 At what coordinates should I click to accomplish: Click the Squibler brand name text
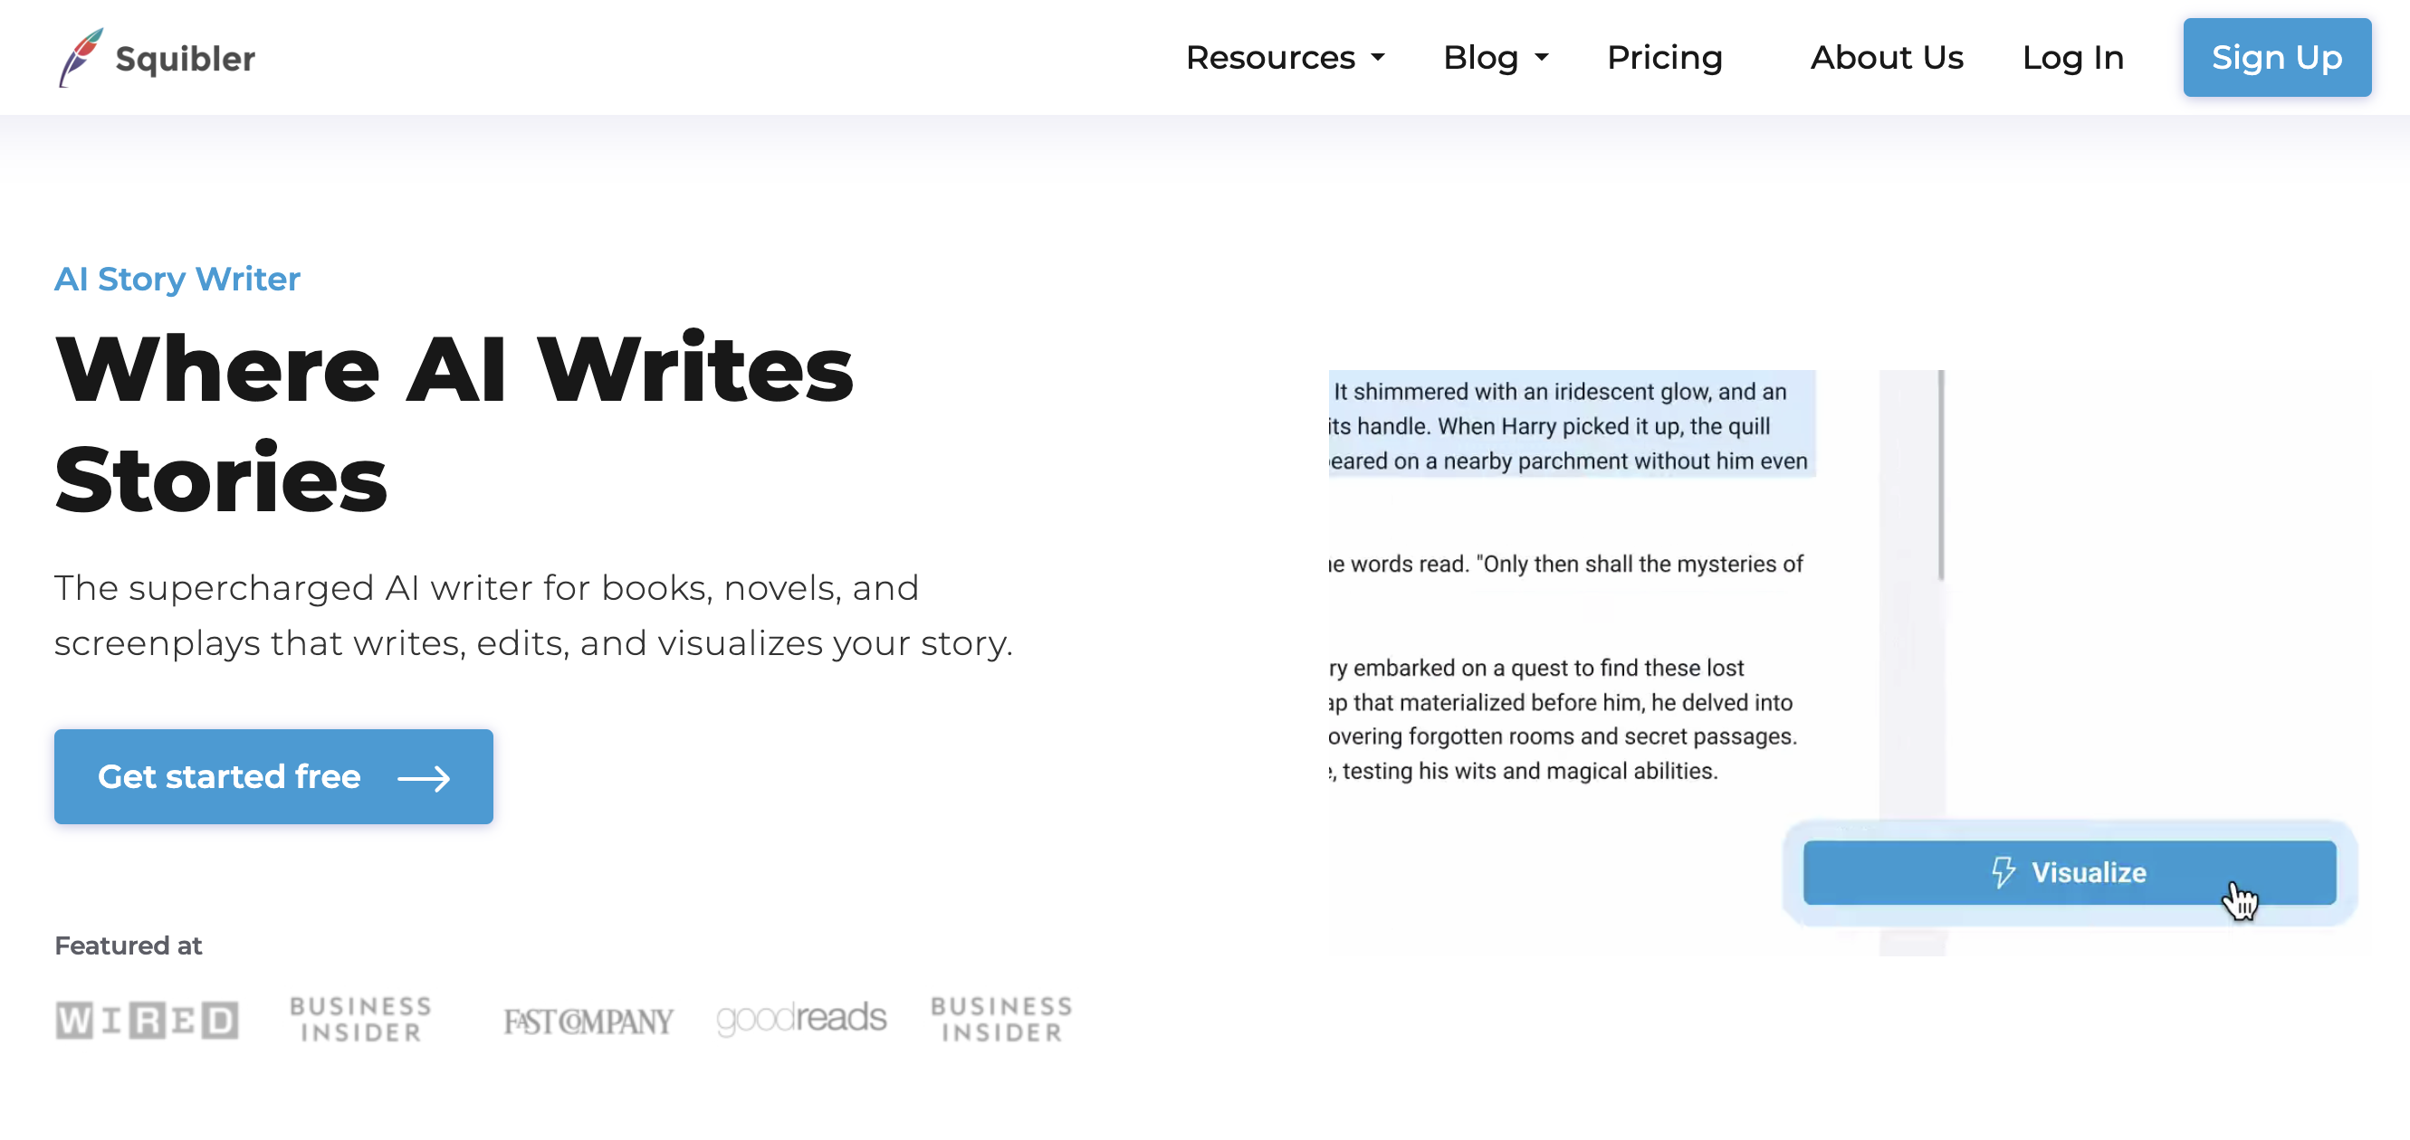tap(186, 59)
